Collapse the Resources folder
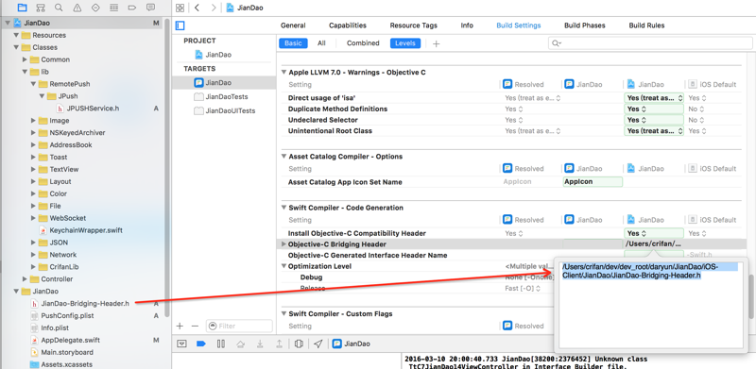The image size is (756, 369). point(16,35)
